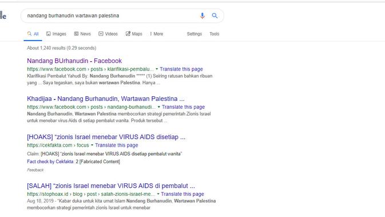This screenshot has width=385, height=217.
Task: Expand dropdown arrow beside nandang-burhanudi URL
Action: [x=158, y=107]
